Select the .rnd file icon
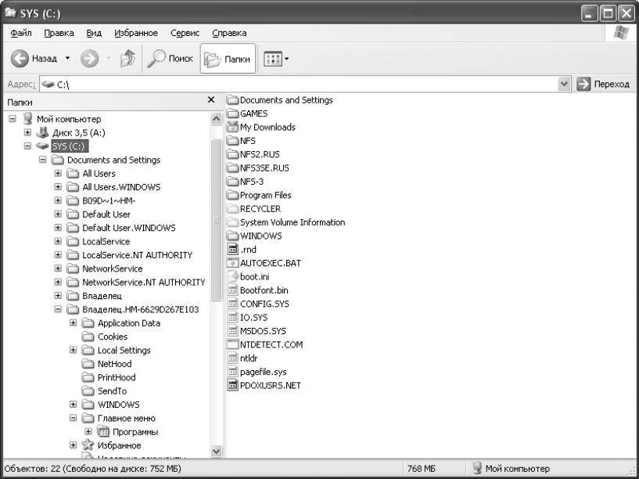 click(x=232, y=249)
